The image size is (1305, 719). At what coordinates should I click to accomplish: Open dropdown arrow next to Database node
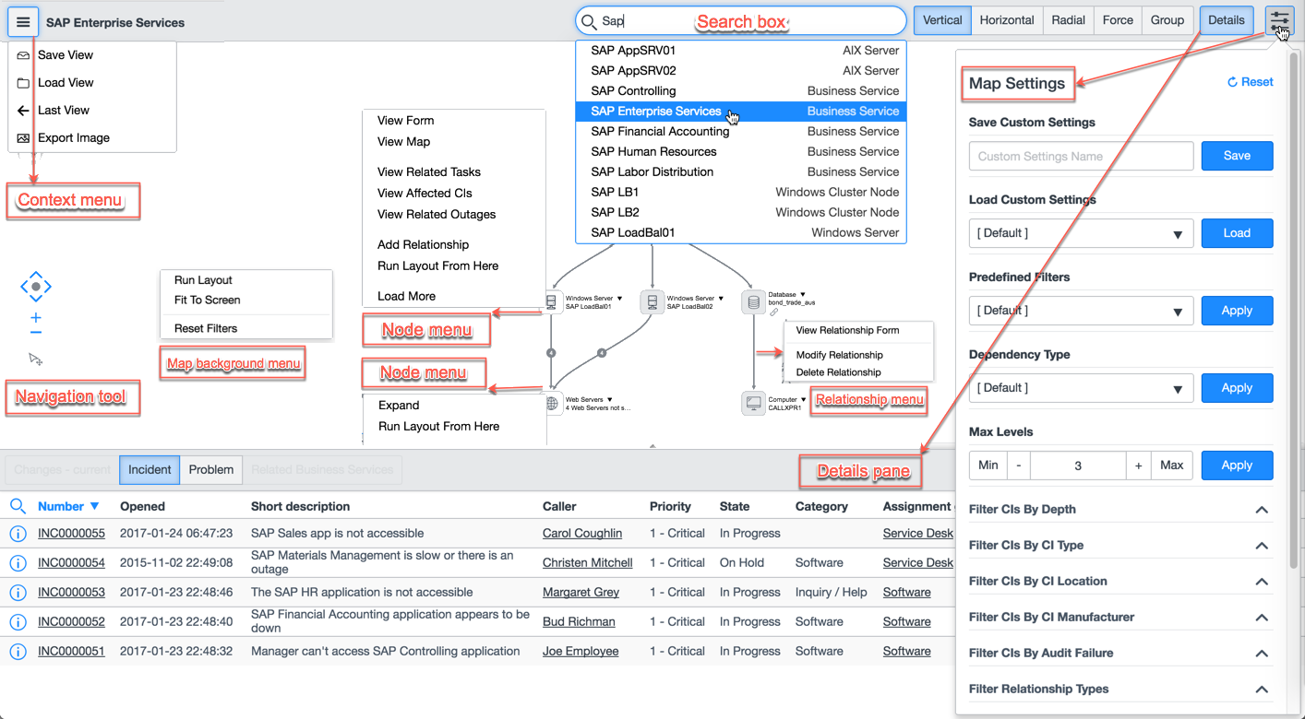[804, 295]
